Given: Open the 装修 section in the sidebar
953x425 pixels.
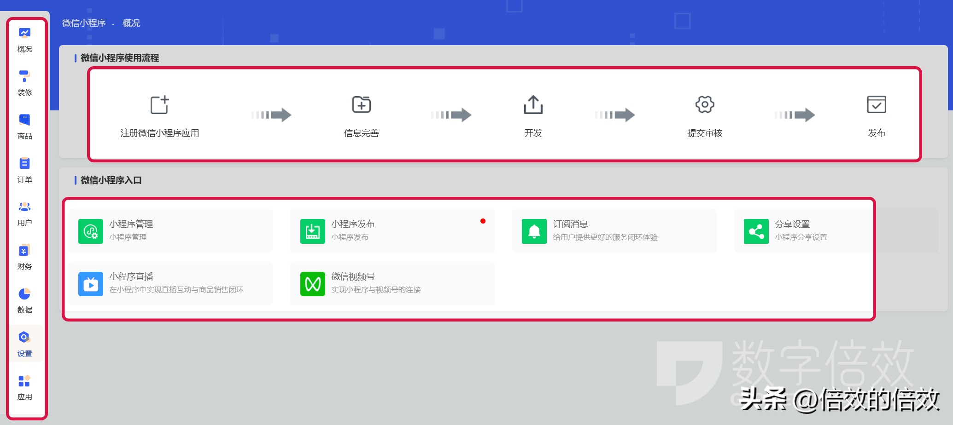Looking at the screenshot, I should pyautogui.click(x=24, y=75).
